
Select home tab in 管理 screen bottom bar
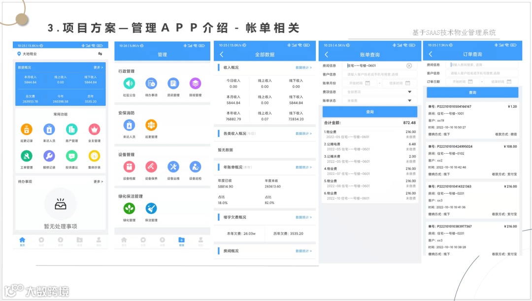124,241
